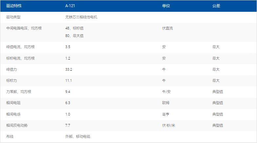
Task: Click the 11.1 value for 标称力
Action: tap(68, 80)
